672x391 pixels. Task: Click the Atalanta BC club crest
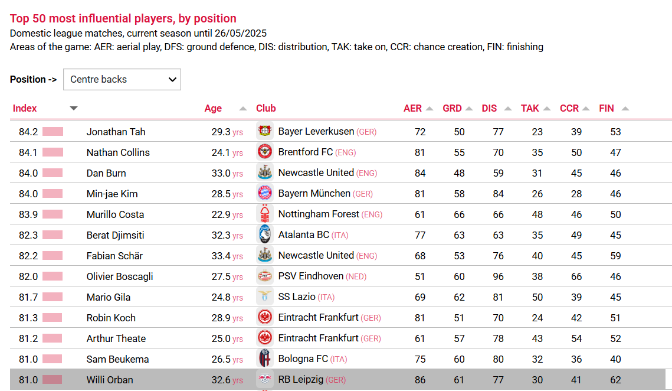point(265,234)
